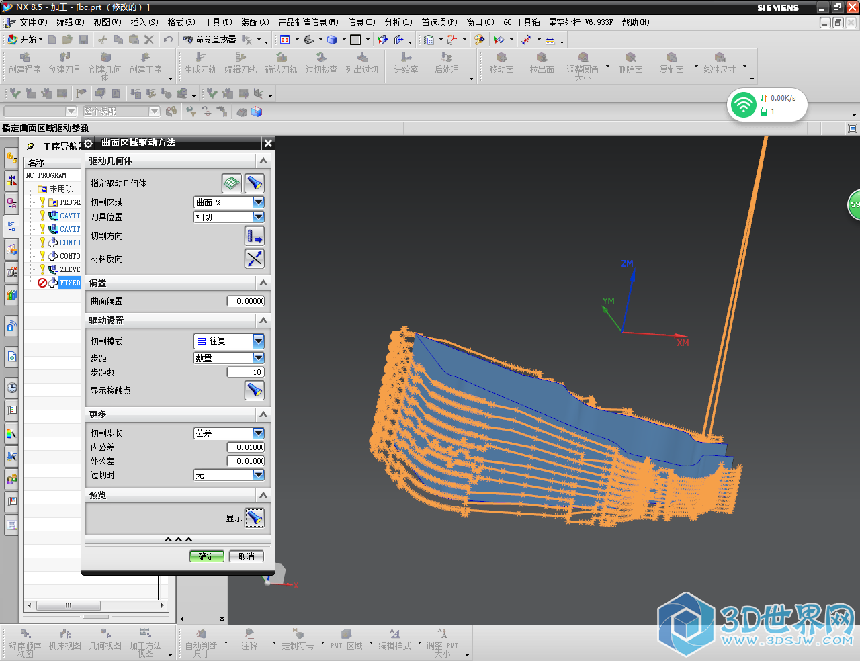
Task: Open the 首选项 menu
Action: coord(439,22)
